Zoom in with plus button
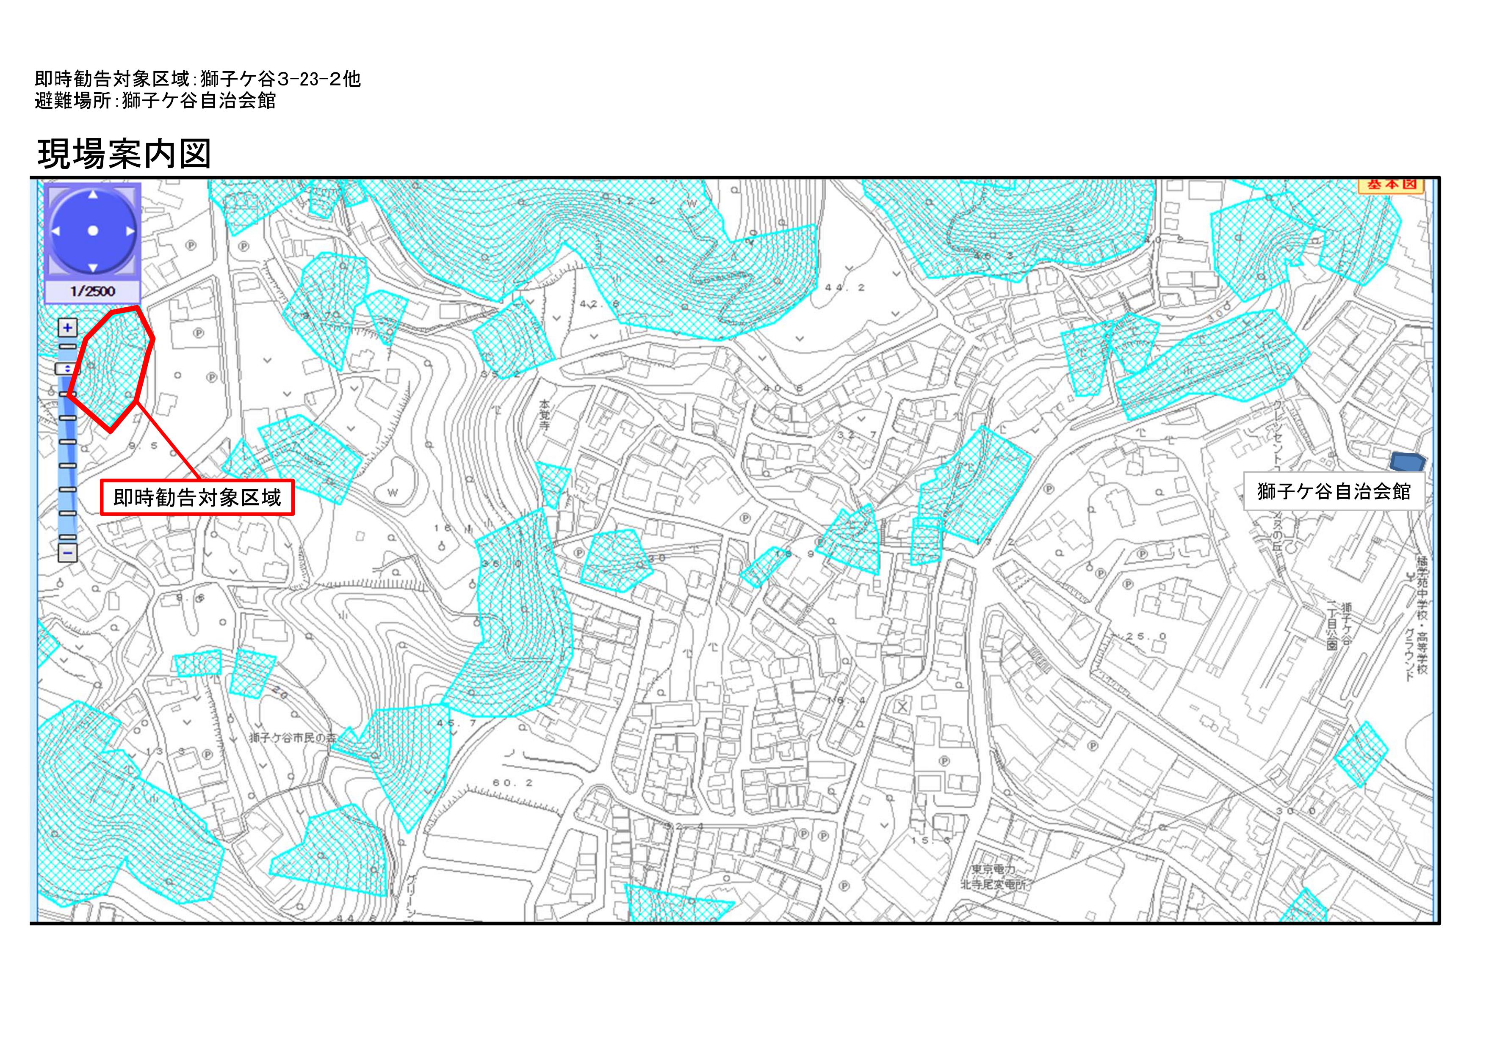Viewport: 1486px width, 1050px height. click(68, 327)
